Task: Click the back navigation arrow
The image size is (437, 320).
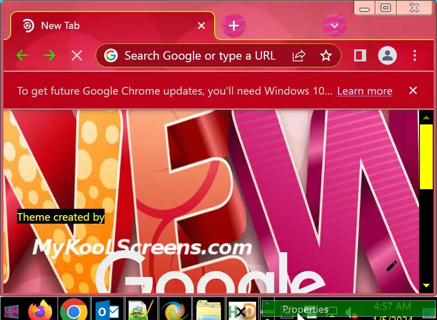Action: (x=22, y=55)
